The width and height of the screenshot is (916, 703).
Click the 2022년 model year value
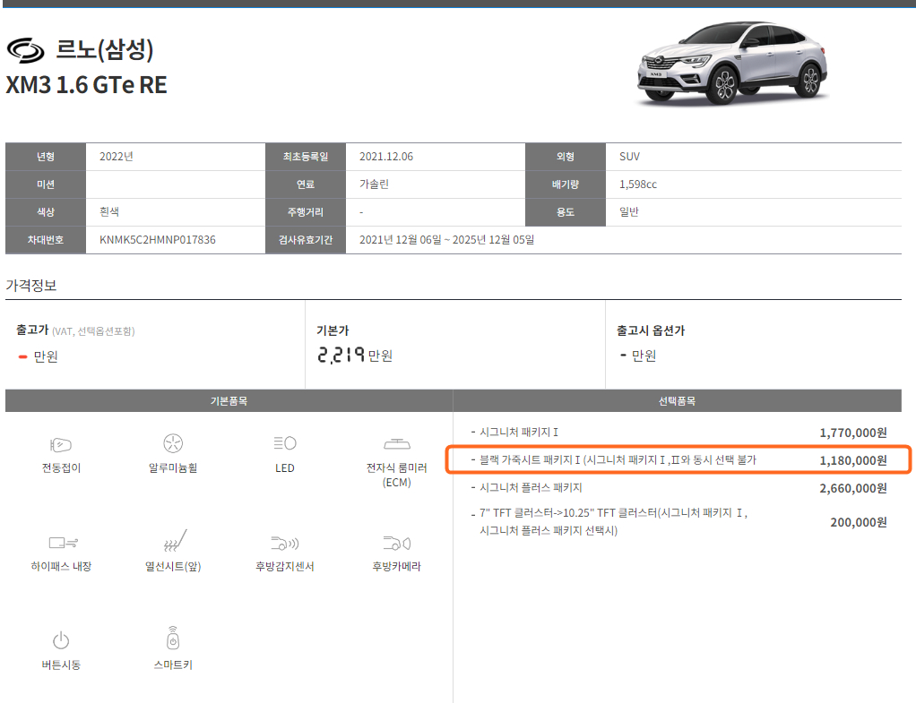117,157
